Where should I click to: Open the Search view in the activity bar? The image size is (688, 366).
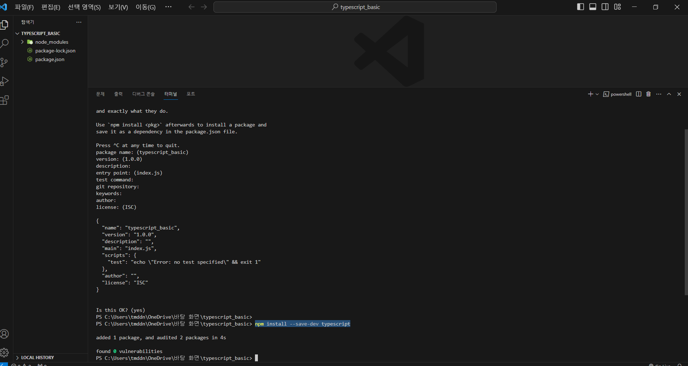[x=4, y=44]
